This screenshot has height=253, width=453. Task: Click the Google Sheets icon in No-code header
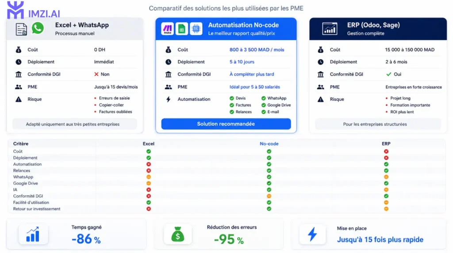coord(181,29)
